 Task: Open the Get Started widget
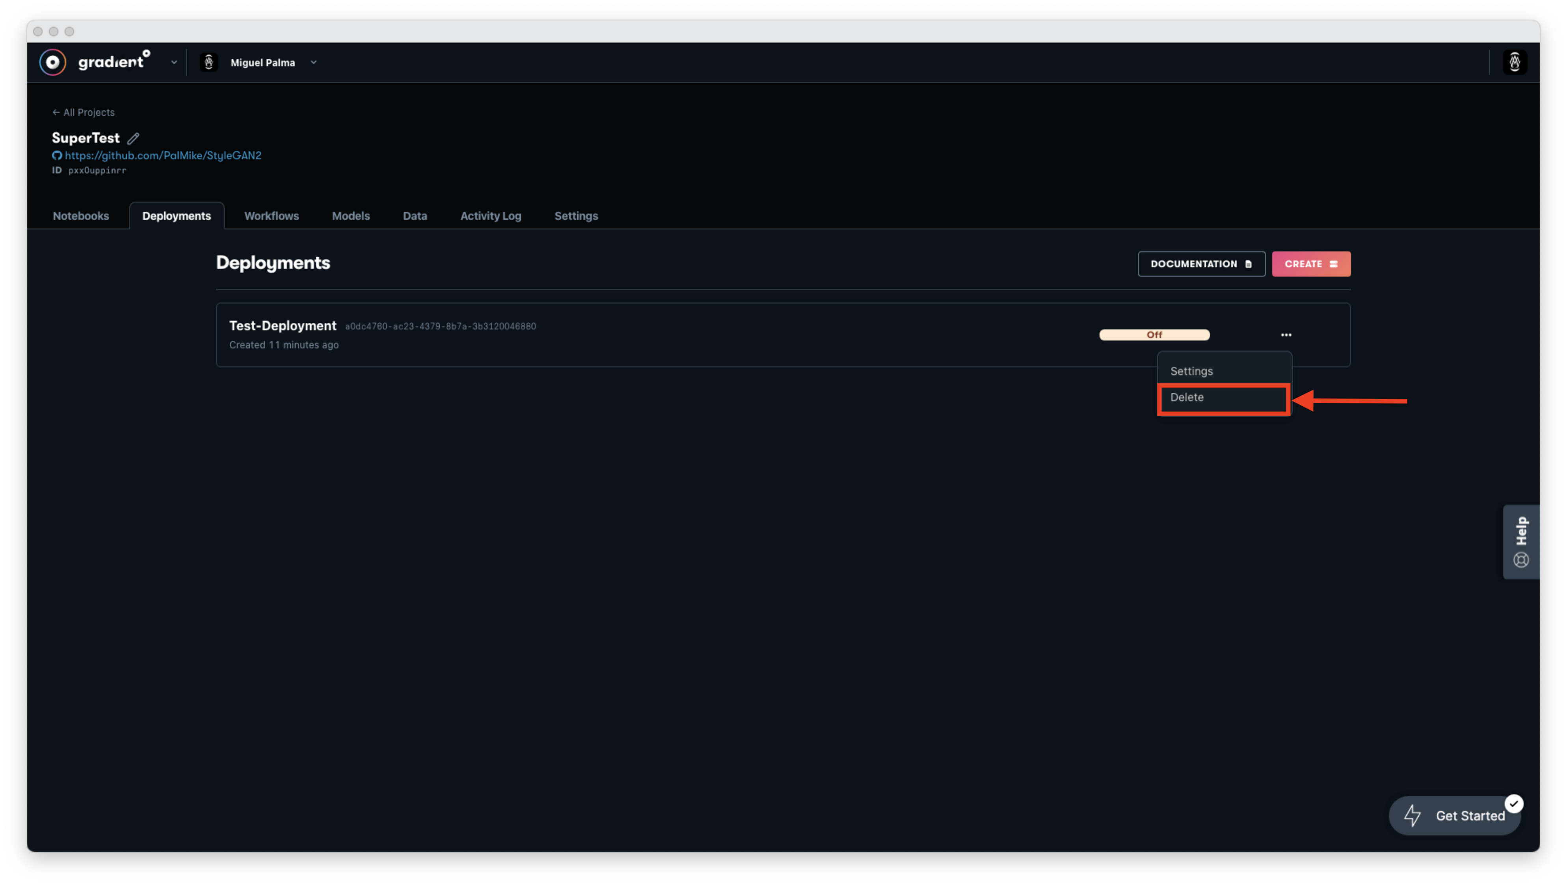(x=1454, y=816)
